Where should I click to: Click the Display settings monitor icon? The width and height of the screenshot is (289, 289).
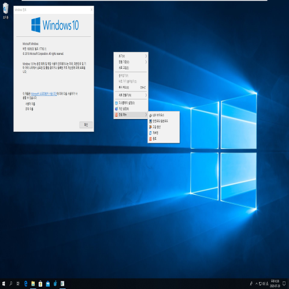pyautogui.click(x=116, y=103)
